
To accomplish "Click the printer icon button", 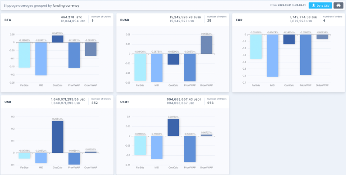I will tap(338, 5).
